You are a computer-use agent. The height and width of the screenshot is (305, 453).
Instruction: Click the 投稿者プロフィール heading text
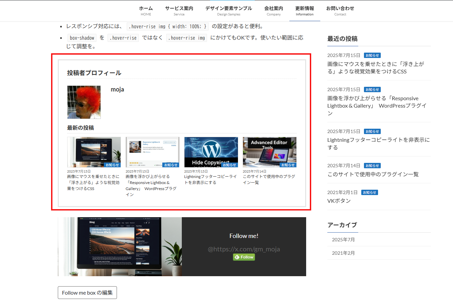(94, 73)
